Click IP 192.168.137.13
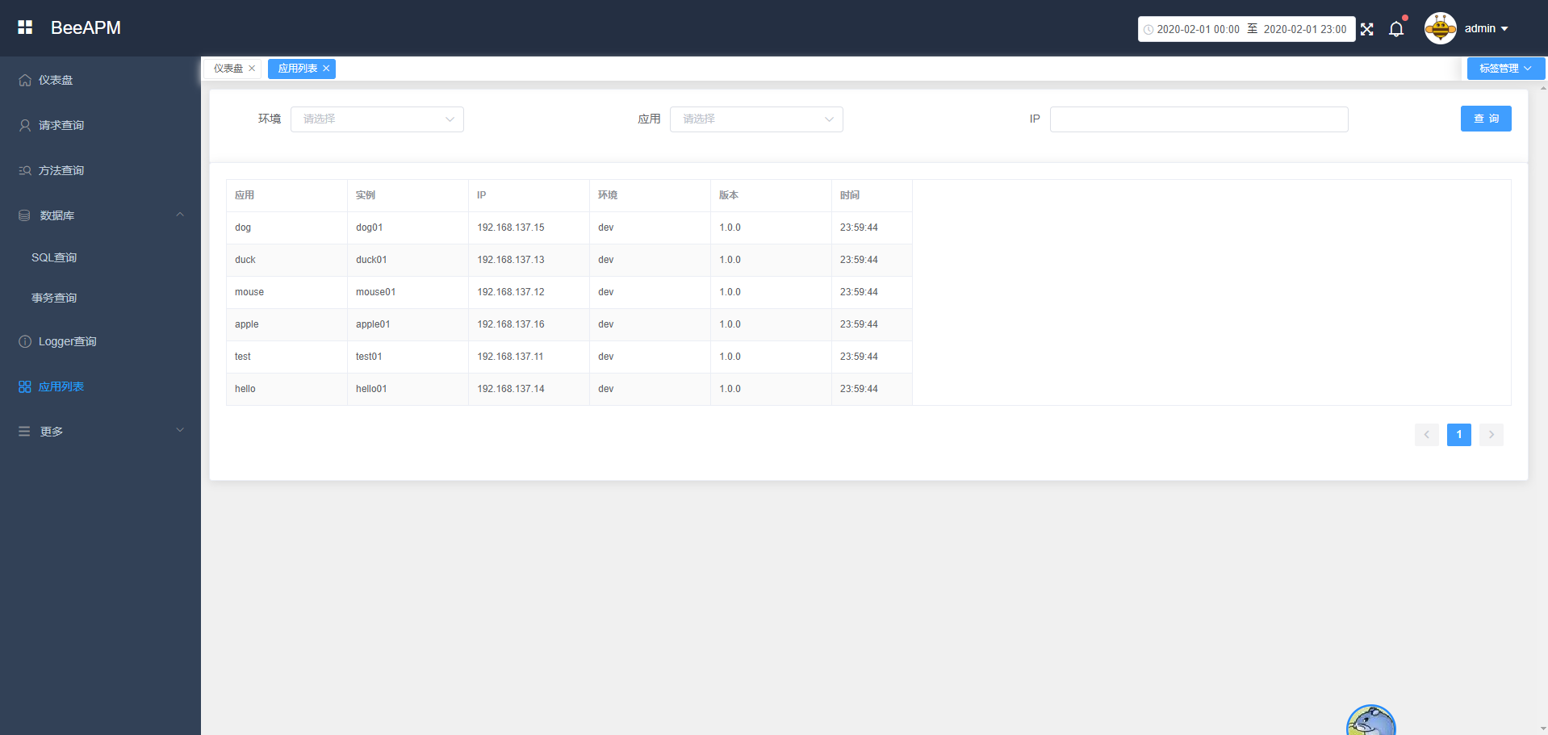The image size is (1548, 735). [511, 260]
